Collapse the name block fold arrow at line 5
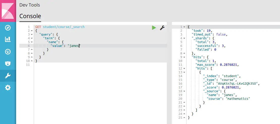Viewport: 280px width, 124px height. pos(32,42)
